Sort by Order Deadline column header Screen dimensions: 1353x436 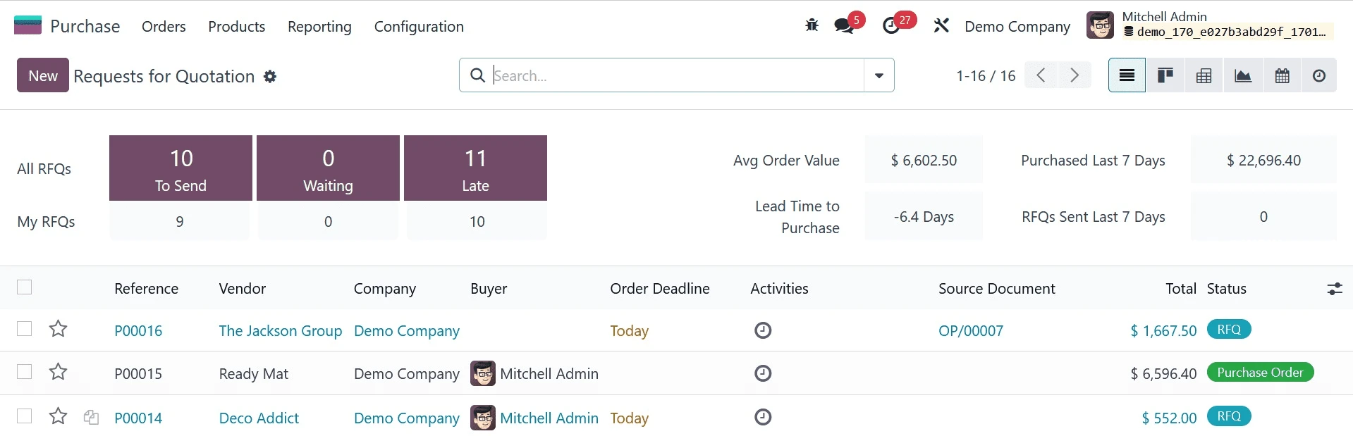pos(660,289)
